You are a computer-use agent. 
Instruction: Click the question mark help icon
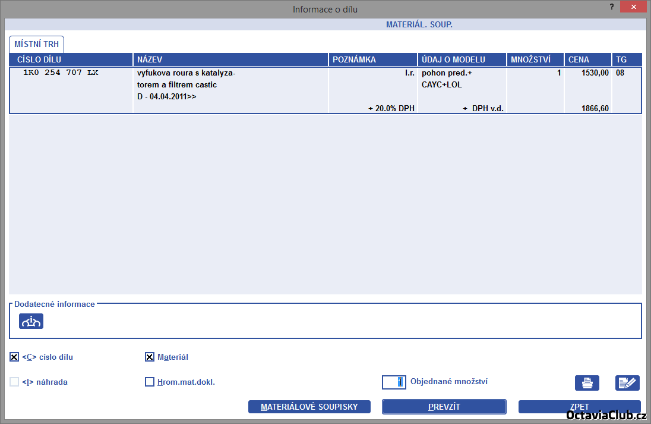pyautogui.click(x=612, y=7)
